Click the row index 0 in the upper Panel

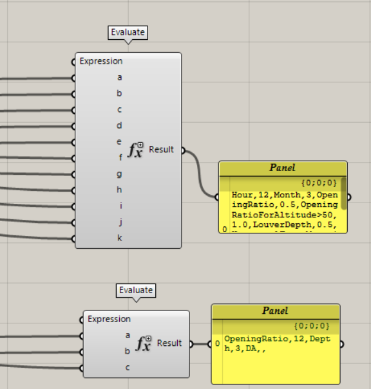(225, 230)
